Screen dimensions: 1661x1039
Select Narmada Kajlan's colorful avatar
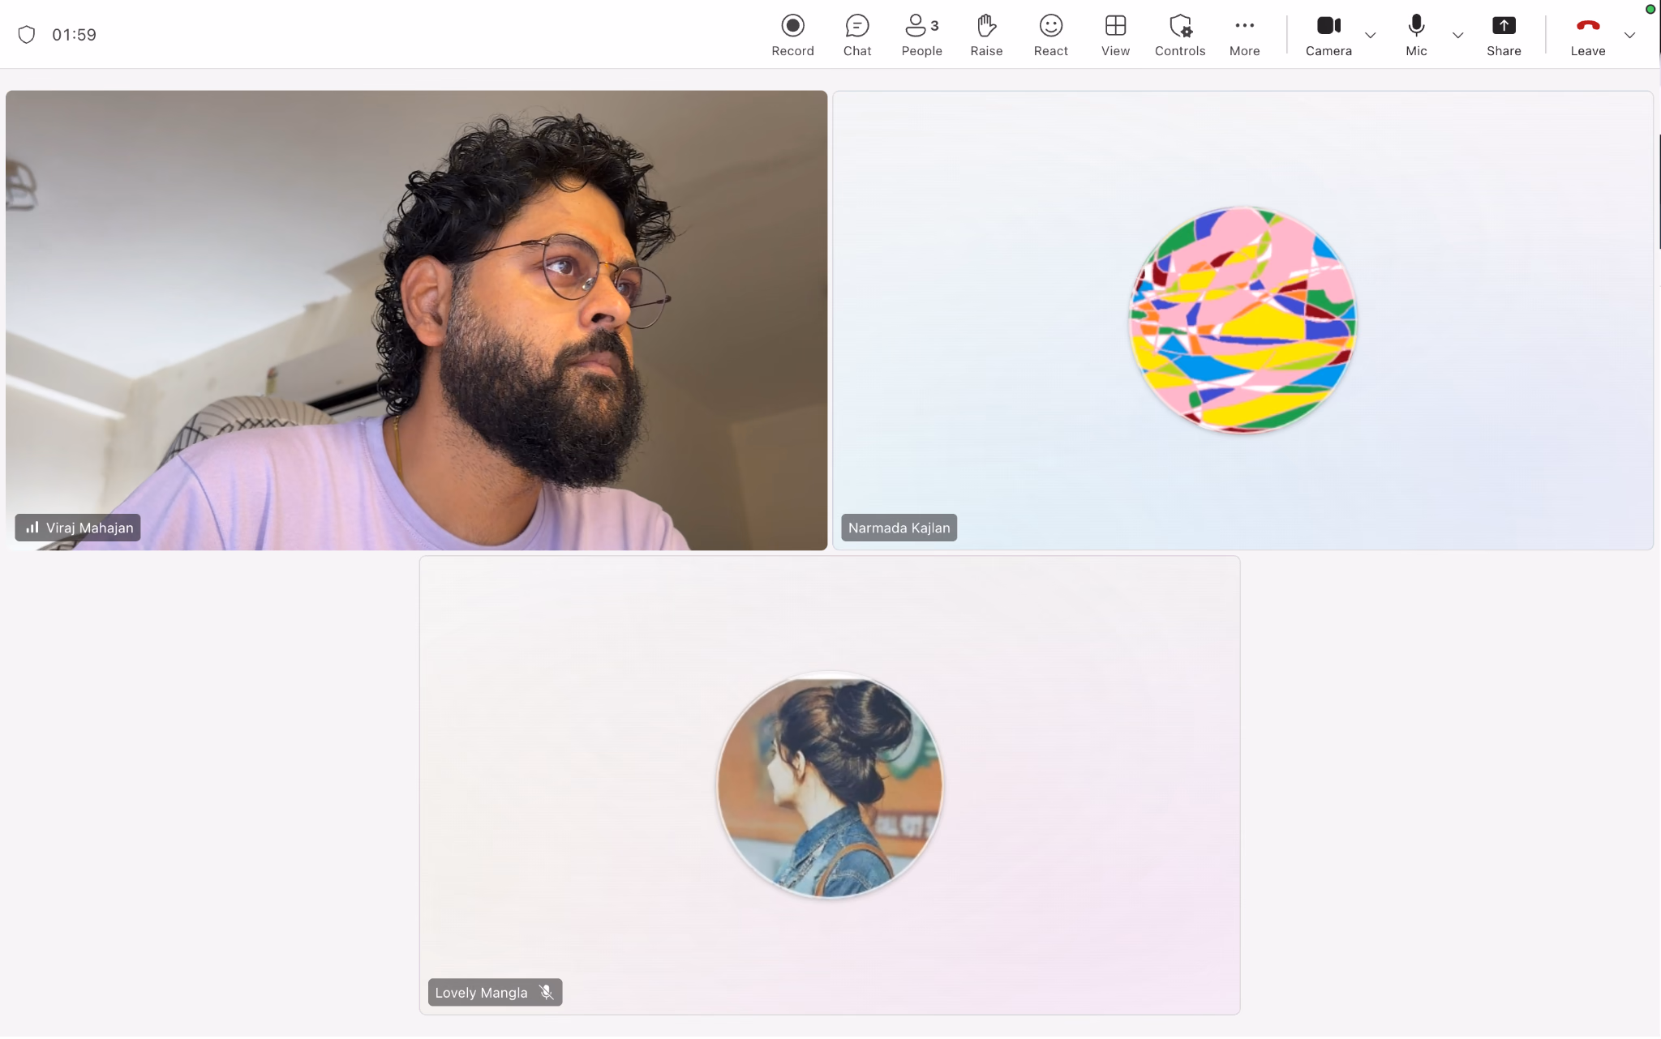coord(1243,319)
